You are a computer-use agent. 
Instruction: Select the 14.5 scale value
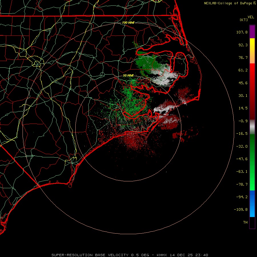243,108
